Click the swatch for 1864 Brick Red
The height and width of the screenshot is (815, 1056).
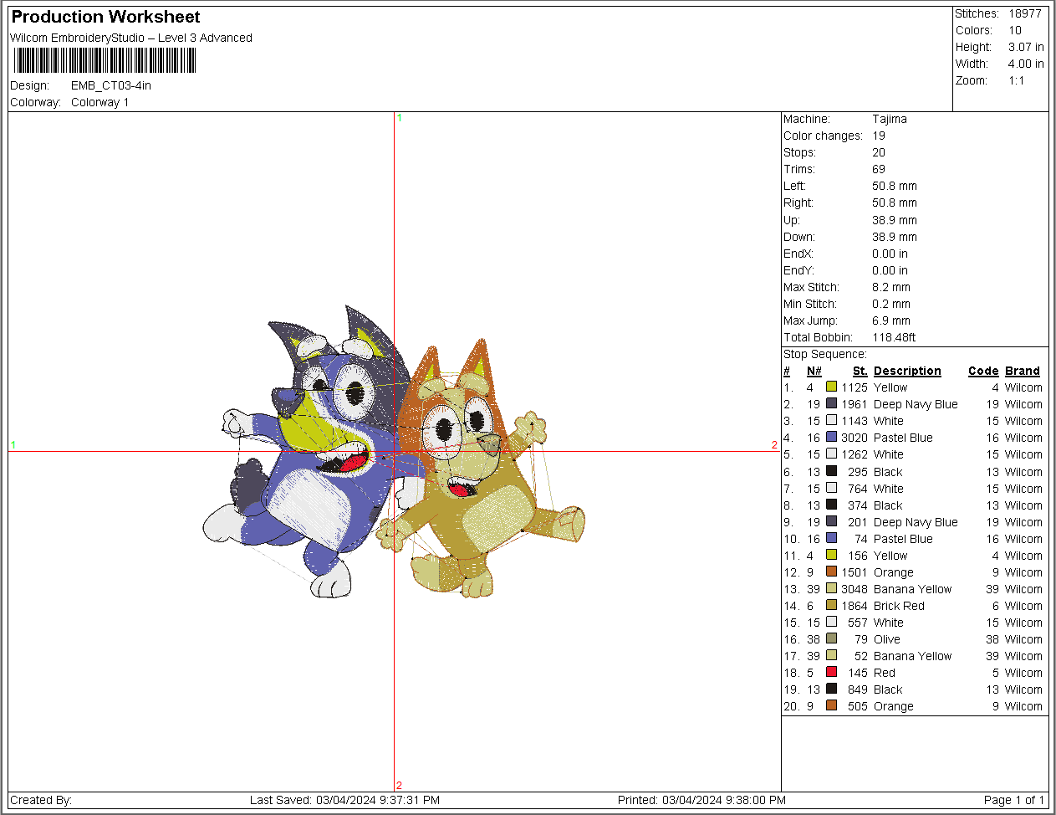coord(831,605)
